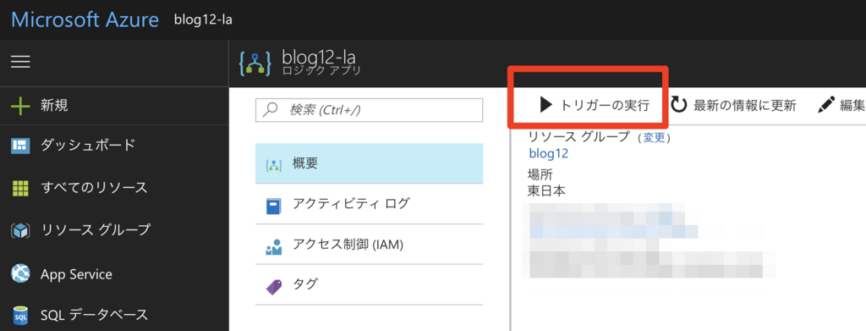Click the purple タグ tag icon

[x=274, y=286]
